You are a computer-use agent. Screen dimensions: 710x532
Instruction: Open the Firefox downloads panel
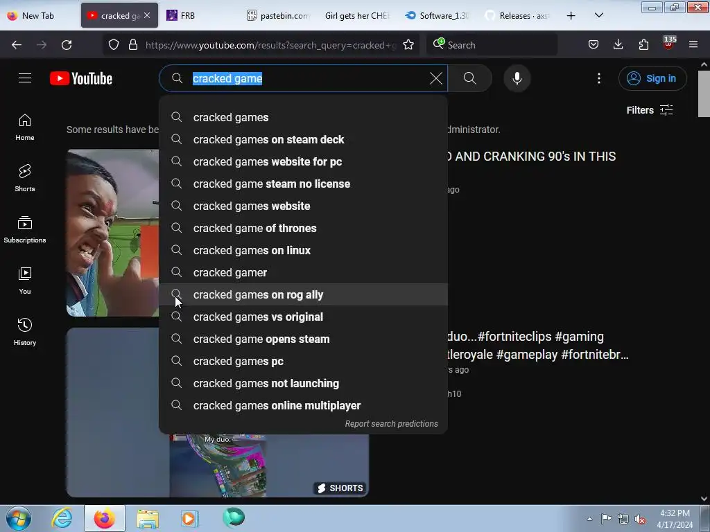[x=618, y=45]
